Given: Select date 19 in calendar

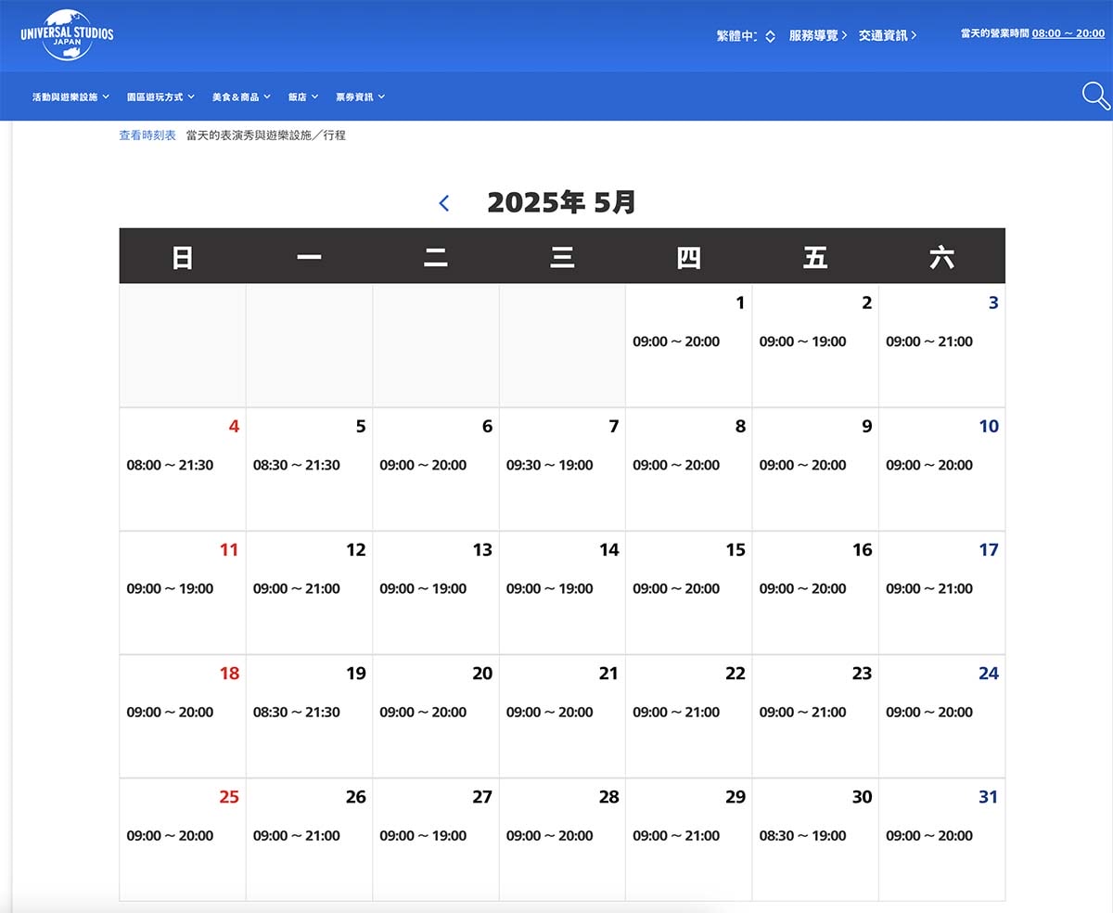Looking at the screenshot, I should pos(309,715).
